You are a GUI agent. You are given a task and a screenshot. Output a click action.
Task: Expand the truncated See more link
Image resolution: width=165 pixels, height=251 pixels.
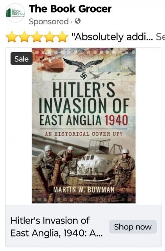[160, 37]
